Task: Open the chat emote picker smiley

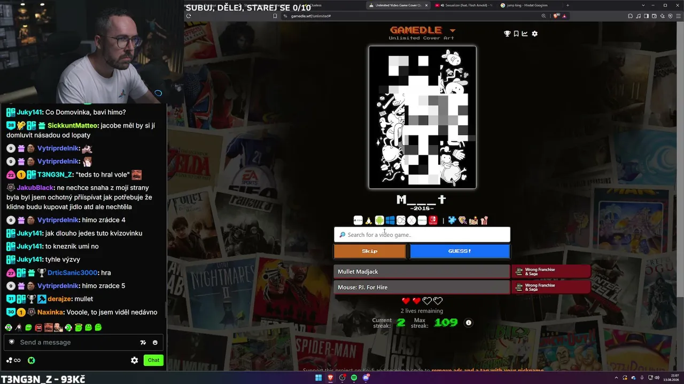Action: (155, 342)
